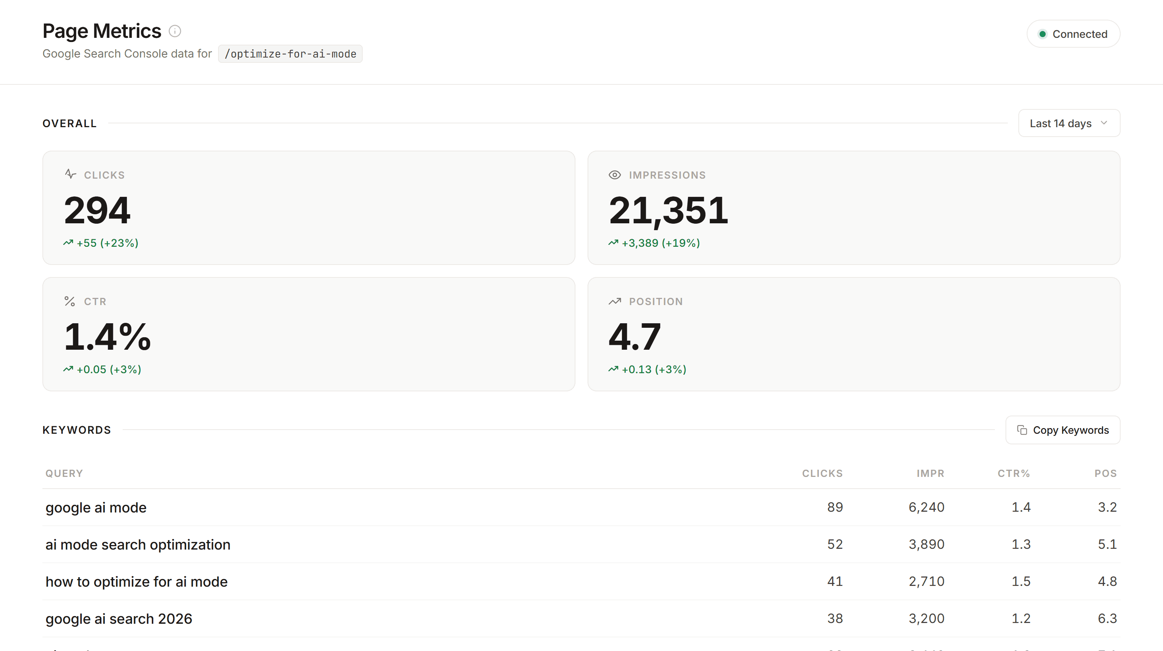Click the Copy Keywords button
The height and width of the screenshot is (651, 1163).
pyautogui.click(x=1062, y=430)
